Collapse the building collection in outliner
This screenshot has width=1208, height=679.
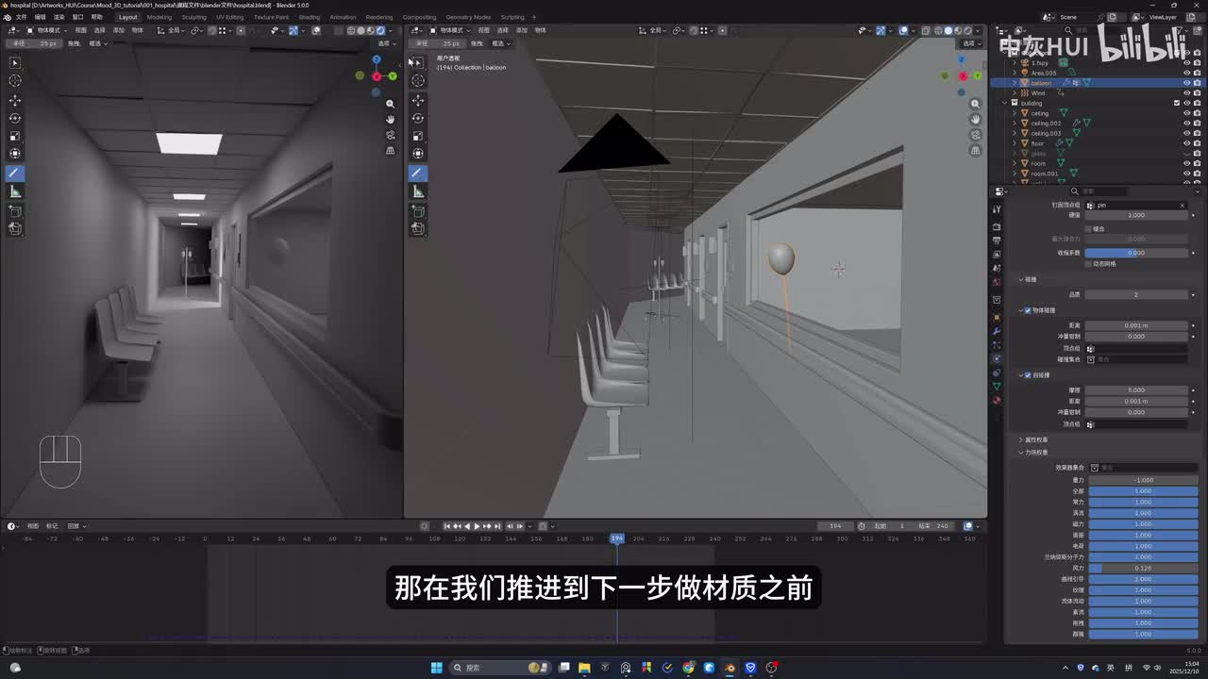[1006, 103]
